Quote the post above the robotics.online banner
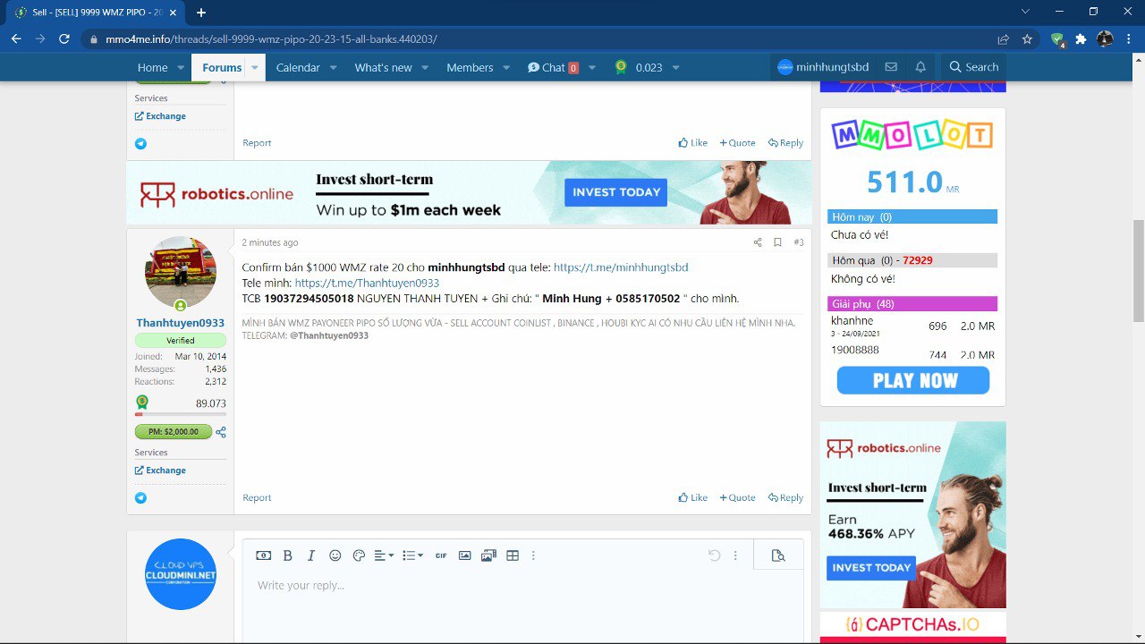This screenshot has height=644, width=1145. 738,143
